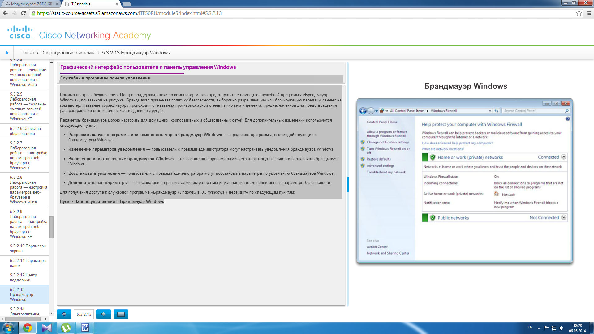Go to the next page with the right arrow button
This screenshot has width=594, height=334.
104,314
